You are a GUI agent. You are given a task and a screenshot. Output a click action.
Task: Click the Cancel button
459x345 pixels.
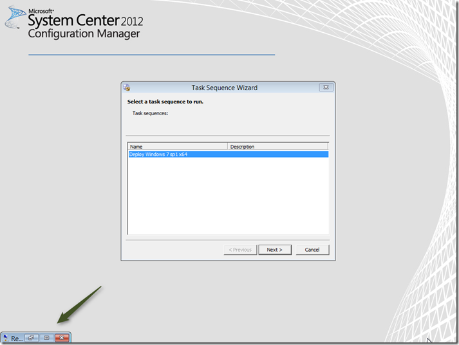[x=312, y=250]
